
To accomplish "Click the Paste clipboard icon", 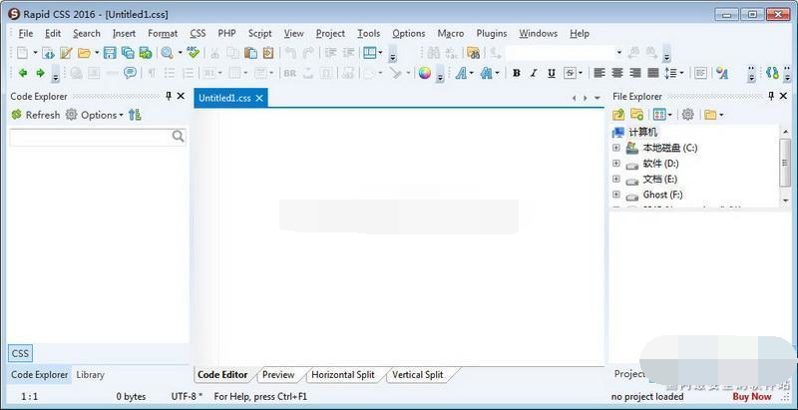I will click(250, 53).
